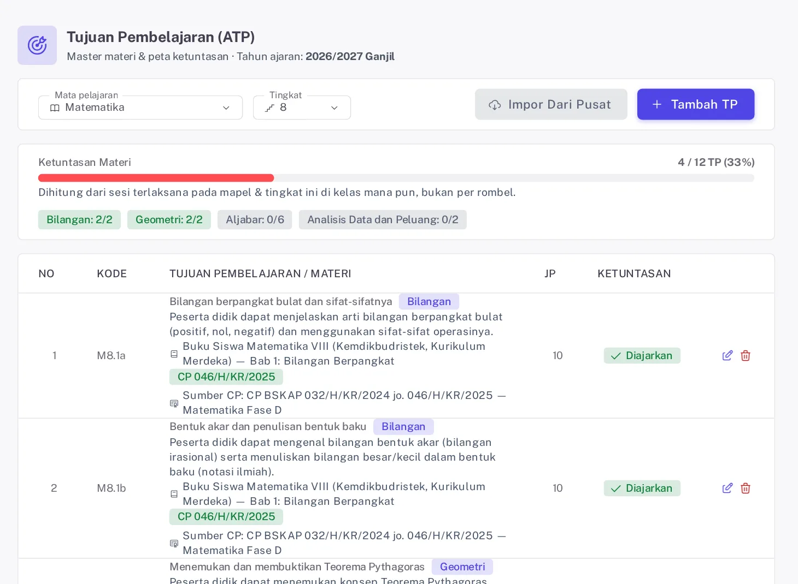The width and height of the screenshot is (798, 584).
Task: Click the target icon beside Tujuan Pembelajaran title
Action: click(x=37, y=45)
